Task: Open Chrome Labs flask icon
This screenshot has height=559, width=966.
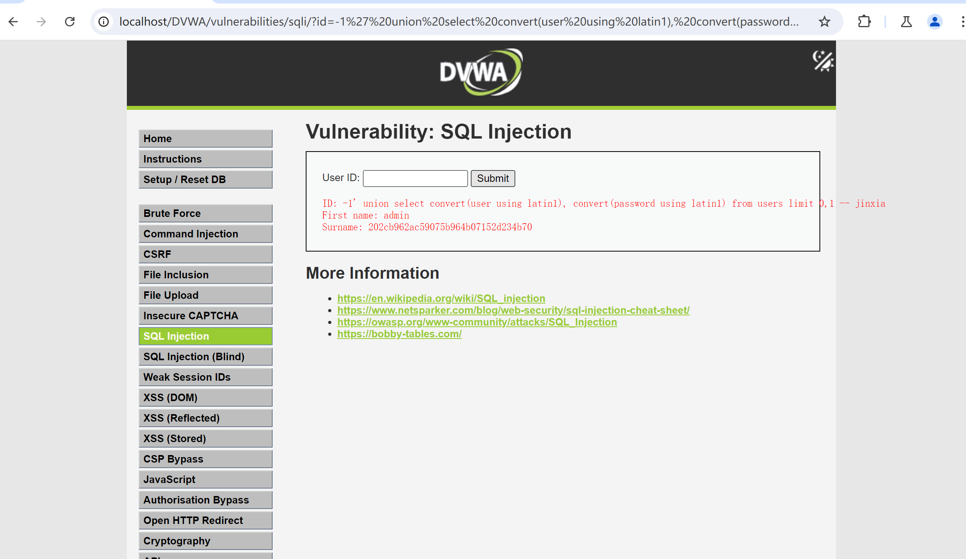Action: (906, 22)
